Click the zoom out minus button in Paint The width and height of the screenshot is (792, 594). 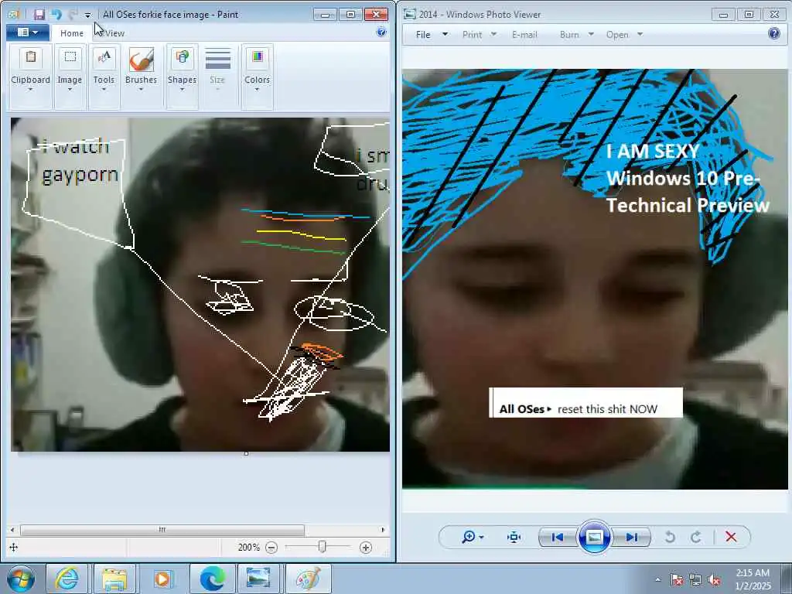point(271,547)
